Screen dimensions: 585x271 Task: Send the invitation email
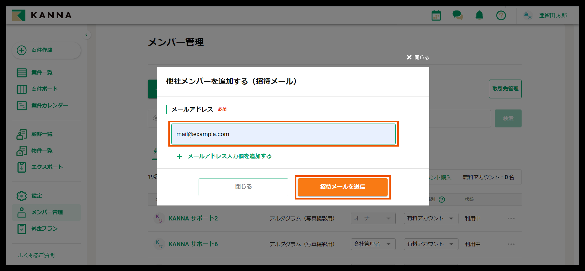[x=342, y=187]
